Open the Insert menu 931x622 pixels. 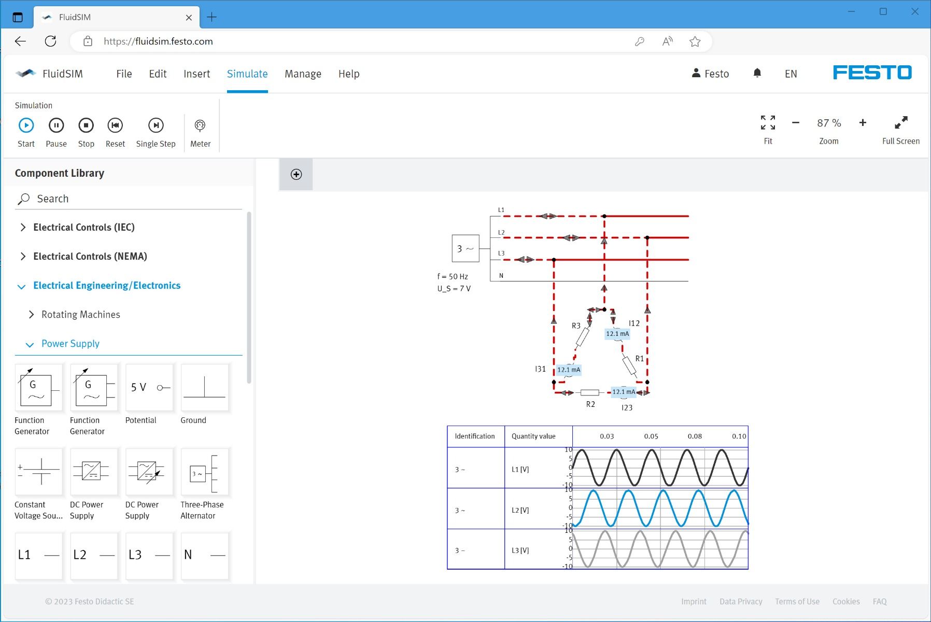coord(196,74)
